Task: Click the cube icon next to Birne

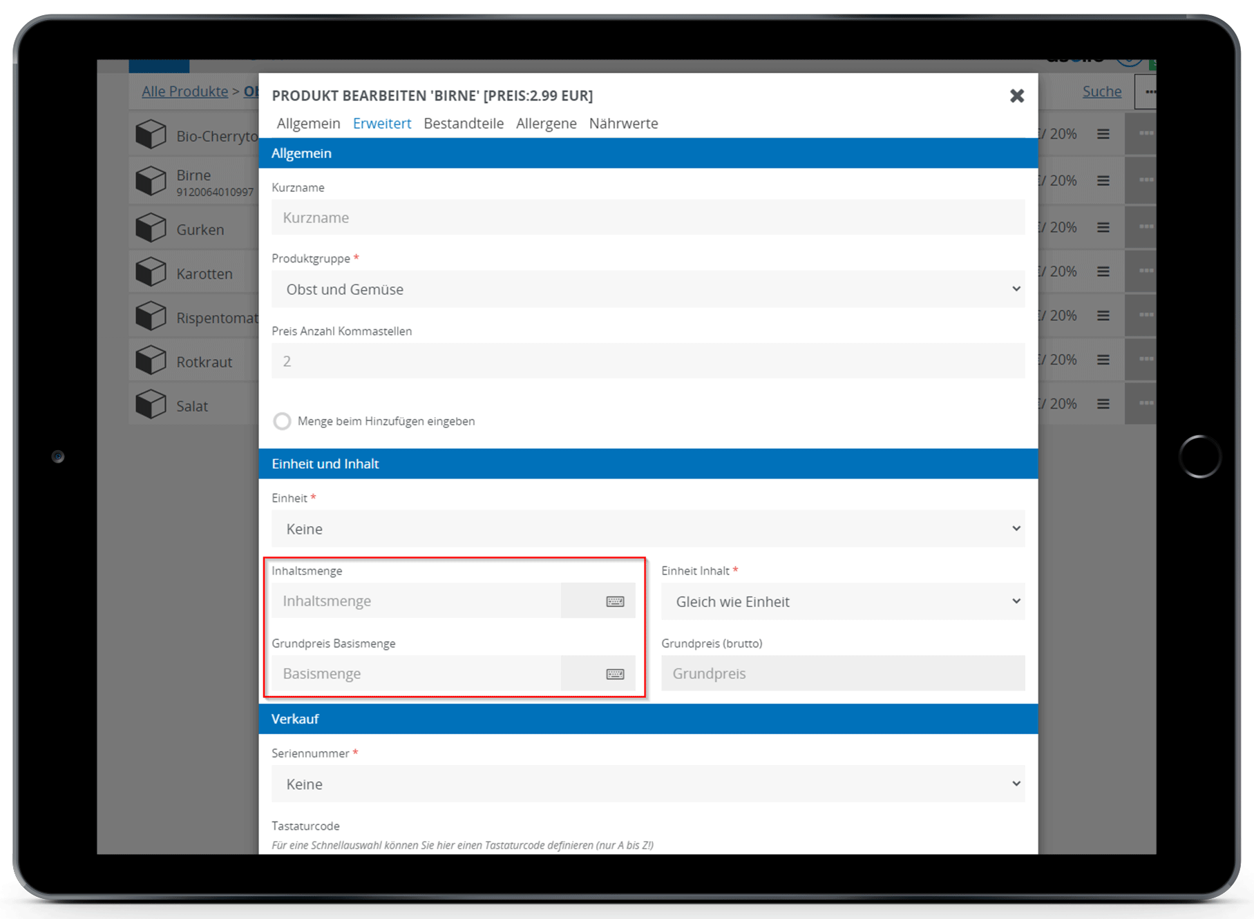Action: pyautogui.click(x=151, y=182)
